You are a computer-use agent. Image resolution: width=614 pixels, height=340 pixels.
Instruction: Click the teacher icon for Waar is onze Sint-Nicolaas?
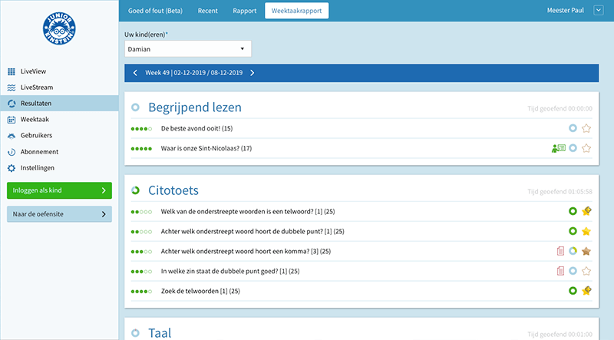tap(559, 148)
